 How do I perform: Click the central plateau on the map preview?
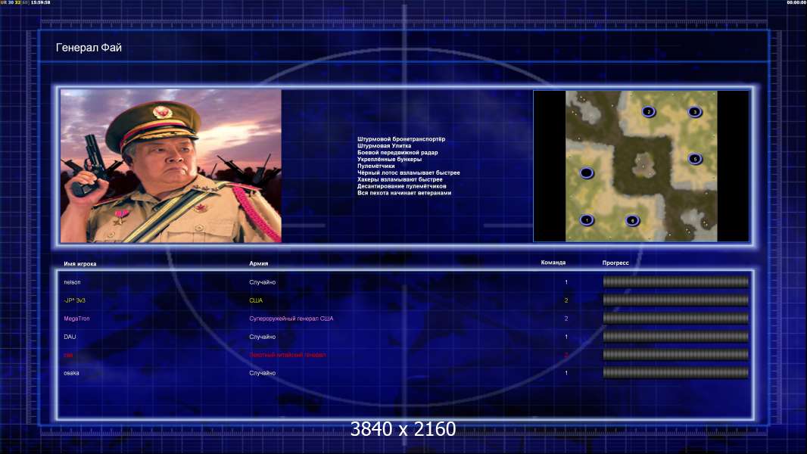[642, 164]
